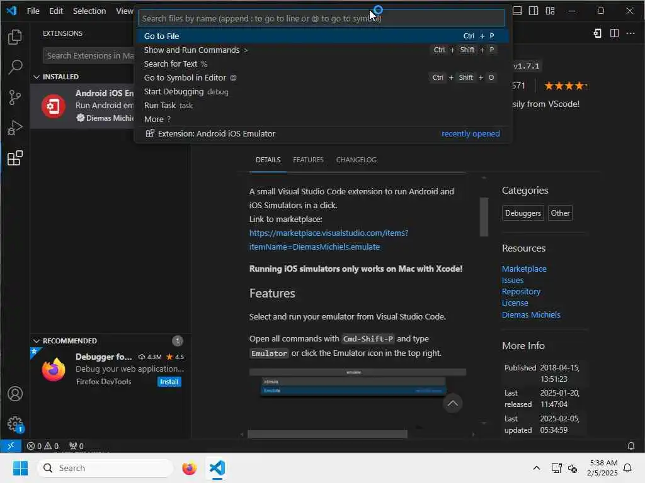Open the License resource link
The width and height of the screenshot is (645, 483).
(x=515, y=303)
